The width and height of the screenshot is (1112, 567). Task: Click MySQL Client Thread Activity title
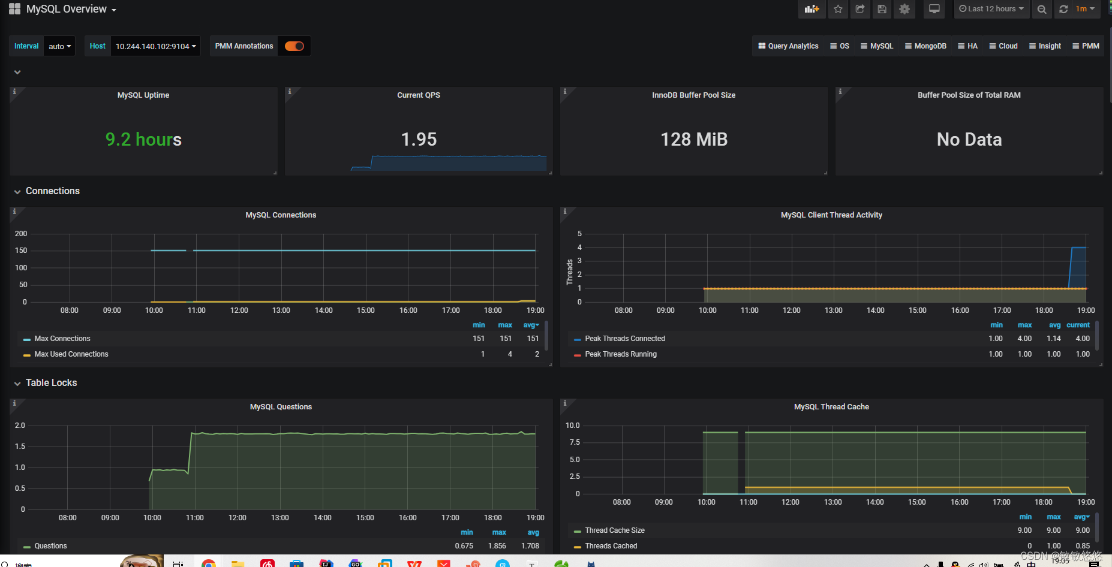(831, 215)
